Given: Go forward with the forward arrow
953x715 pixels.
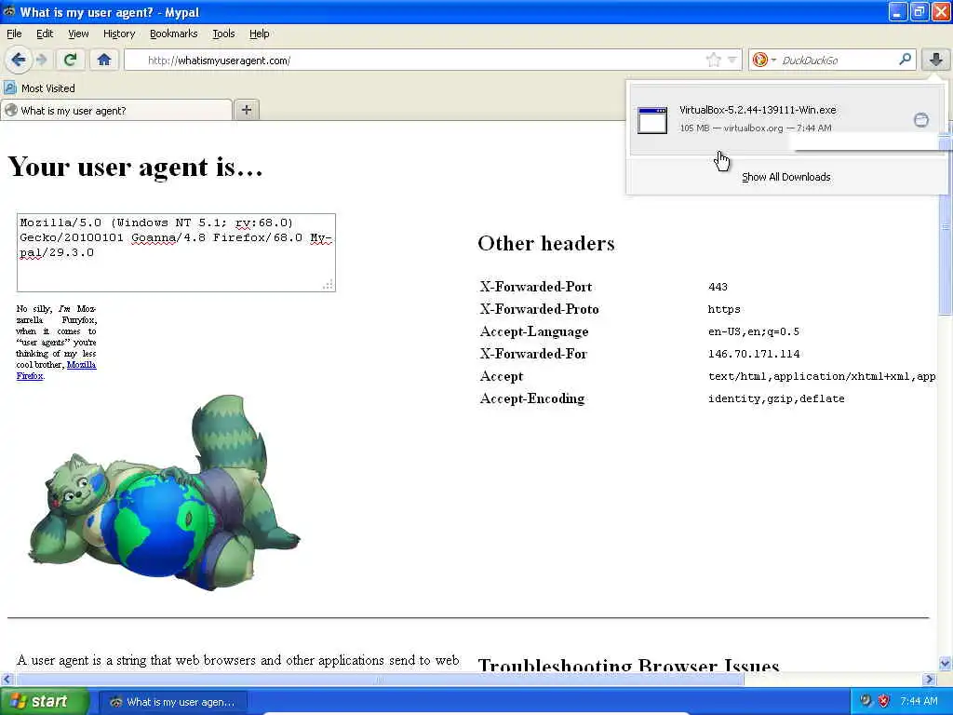Looking at the screenshot, I should tap(42, 60).
